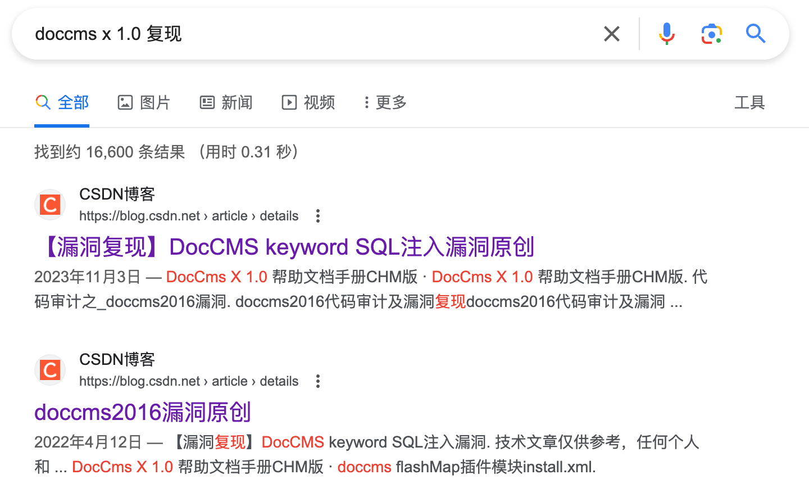This screenshot has width=809, height=497.
Task: Select the 全部 results tab
Action: [x=62, y=102]
